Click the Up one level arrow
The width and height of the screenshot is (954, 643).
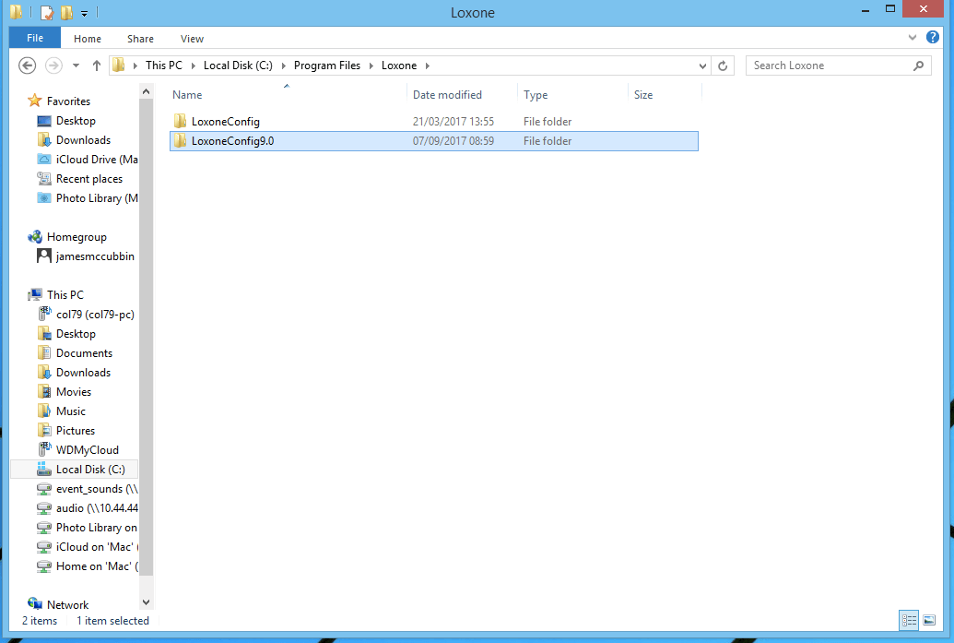[97, 65]
